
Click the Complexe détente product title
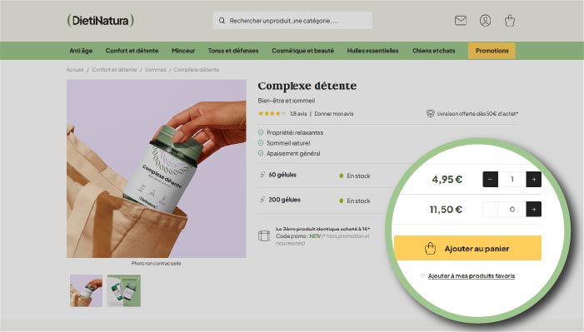[307, 86]
